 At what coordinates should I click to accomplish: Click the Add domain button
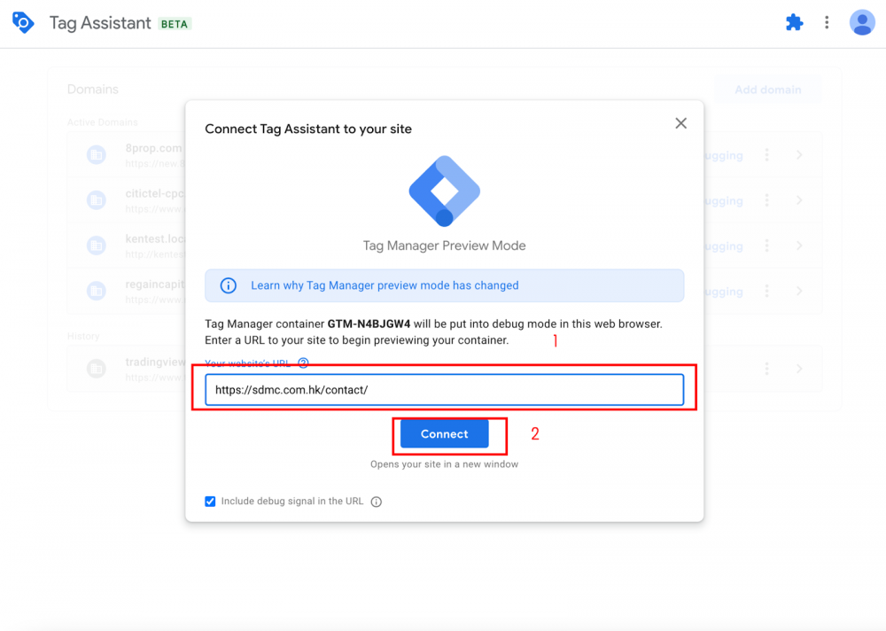pos(768,90)
